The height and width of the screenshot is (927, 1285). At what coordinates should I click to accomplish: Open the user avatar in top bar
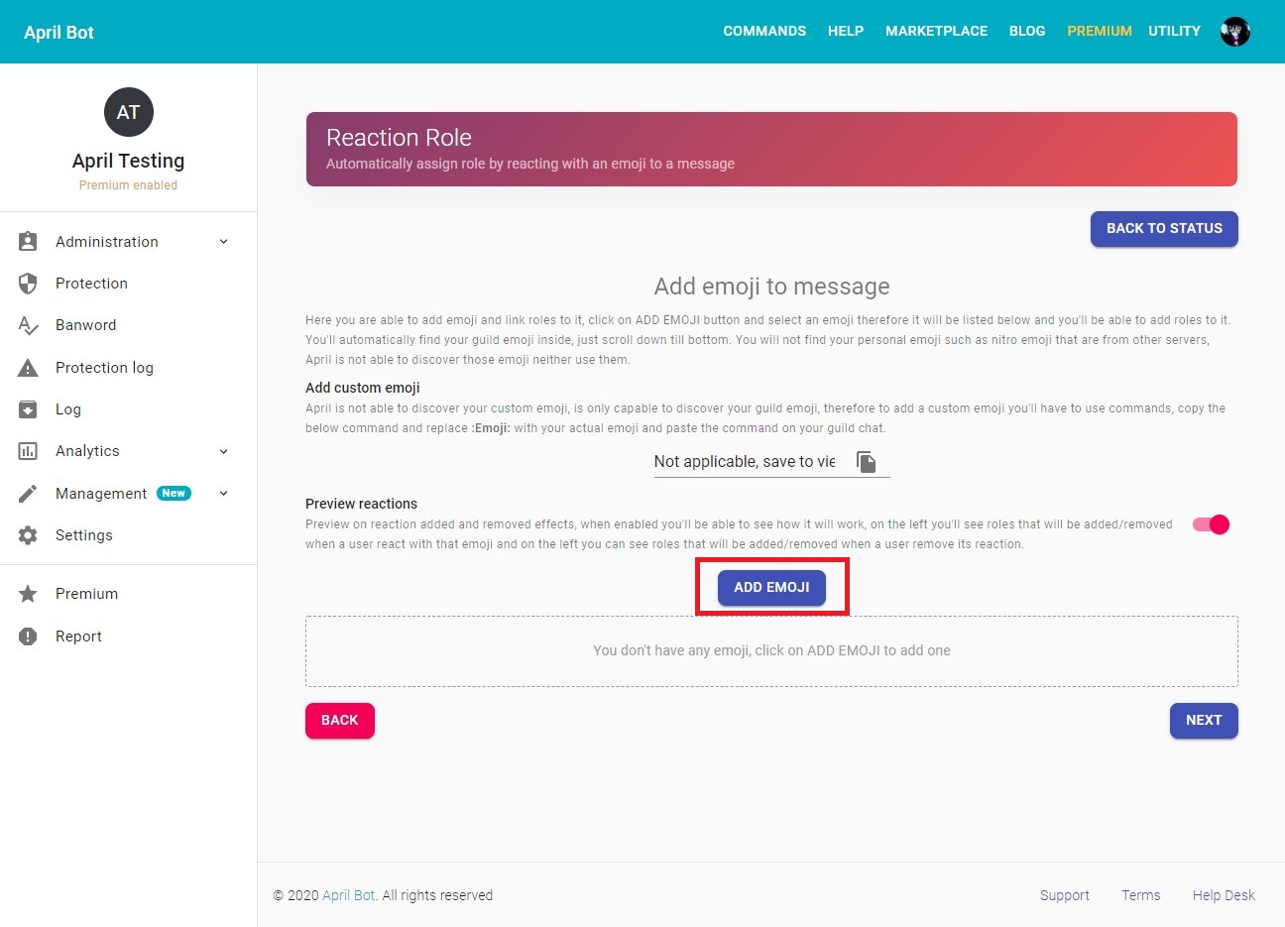pyautogui.click(x=1235, y=32)
